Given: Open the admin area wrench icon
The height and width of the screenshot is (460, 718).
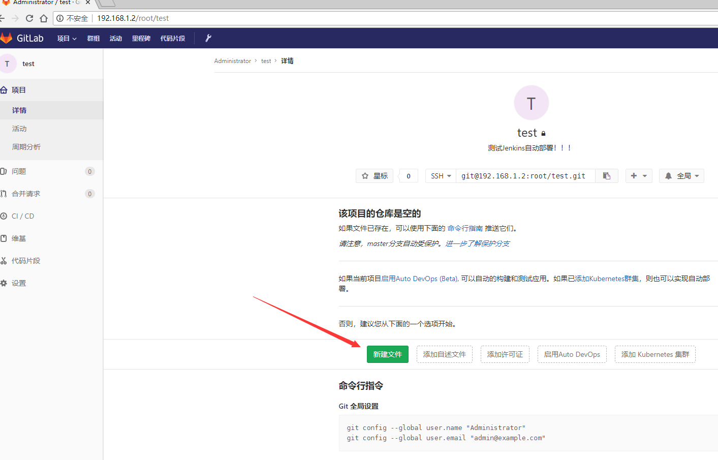Looking at the screenshot, I should [x=208, y=38].
